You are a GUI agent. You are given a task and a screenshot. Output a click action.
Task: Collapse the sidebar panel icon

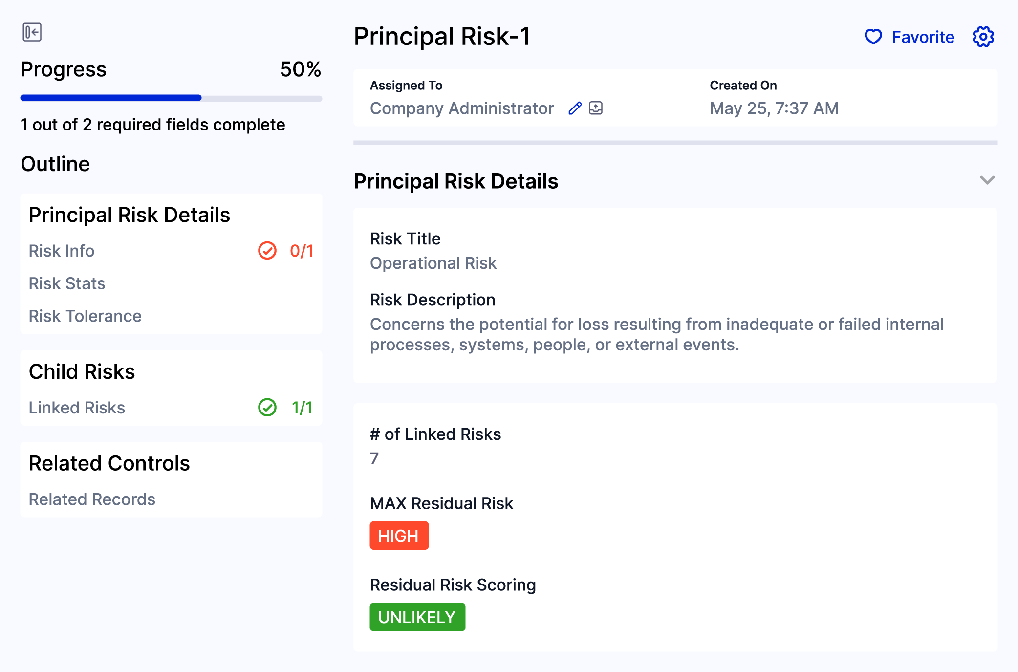pyautogui.click(x=32, y=32)
